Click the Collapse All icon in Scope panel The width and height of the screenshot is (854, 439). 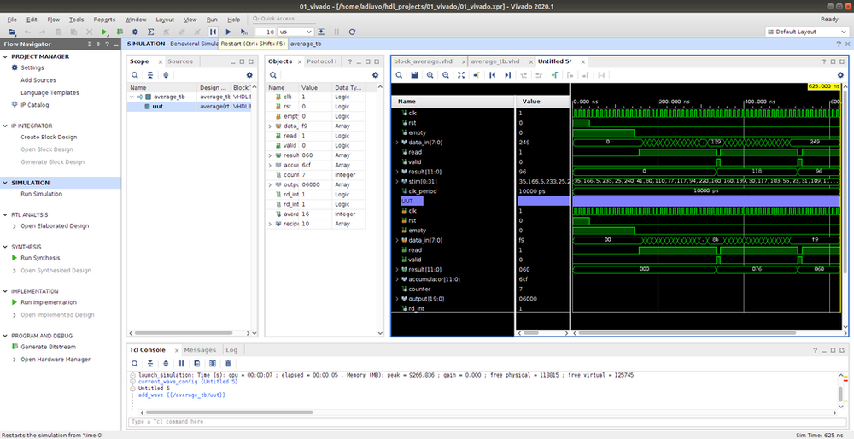click(x=149, y=75)
